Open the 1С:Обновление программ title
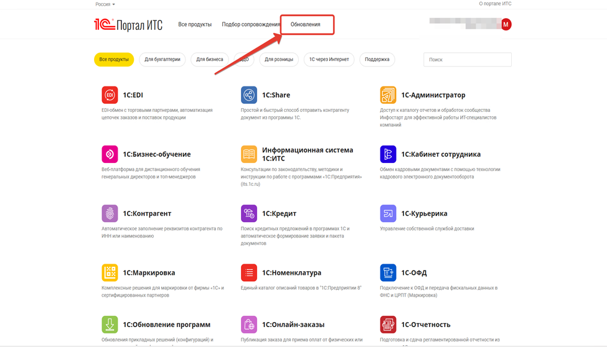 point(166,325)
